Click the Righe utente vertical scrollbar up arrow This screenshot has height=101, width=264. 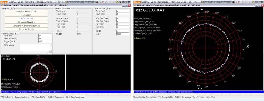click(51, 45)
